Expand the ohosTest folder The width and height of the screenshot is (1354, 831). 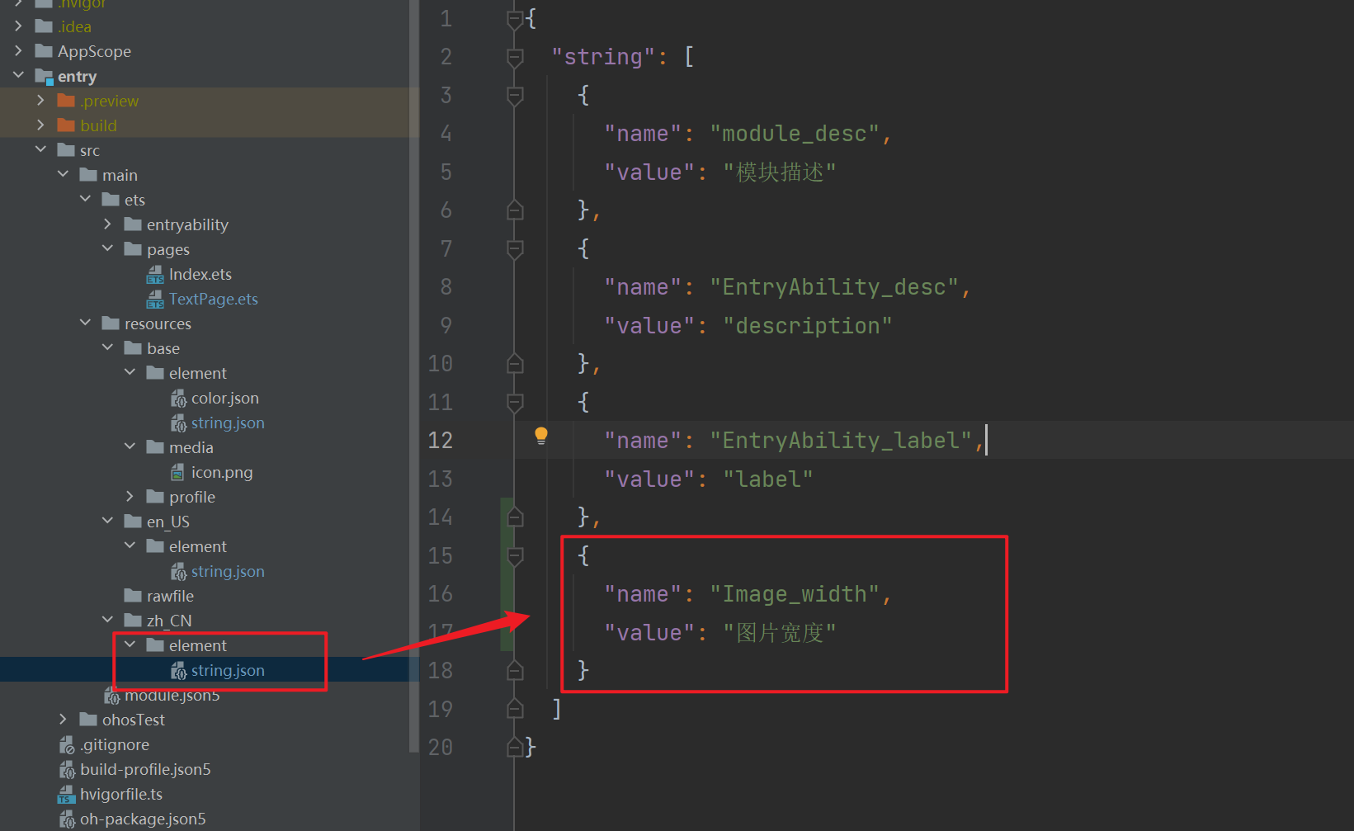coord(64,720)
